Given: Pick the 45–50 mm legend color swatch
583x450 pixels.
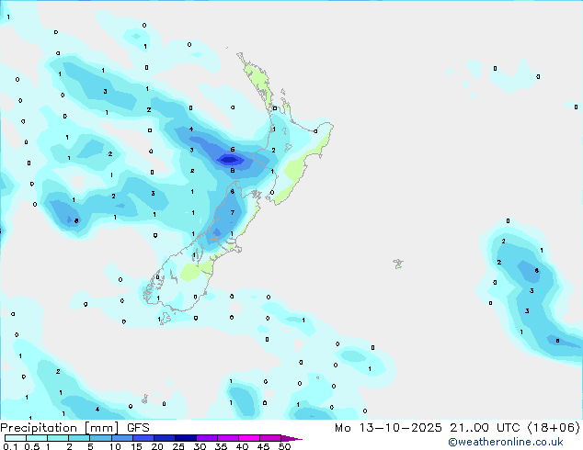Looking at the screenshot, I should [270, 438].
